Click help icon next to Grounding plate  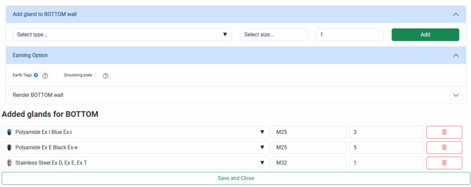pos(105,76)
